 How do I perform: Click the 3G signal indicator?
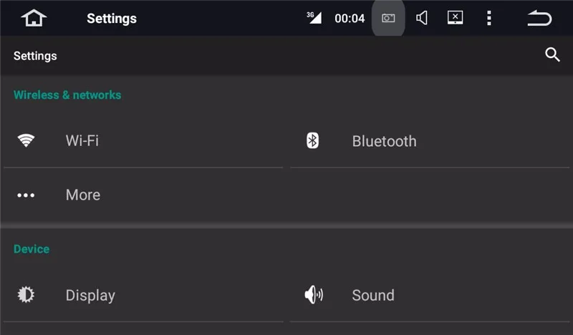(x=314, y=17)
